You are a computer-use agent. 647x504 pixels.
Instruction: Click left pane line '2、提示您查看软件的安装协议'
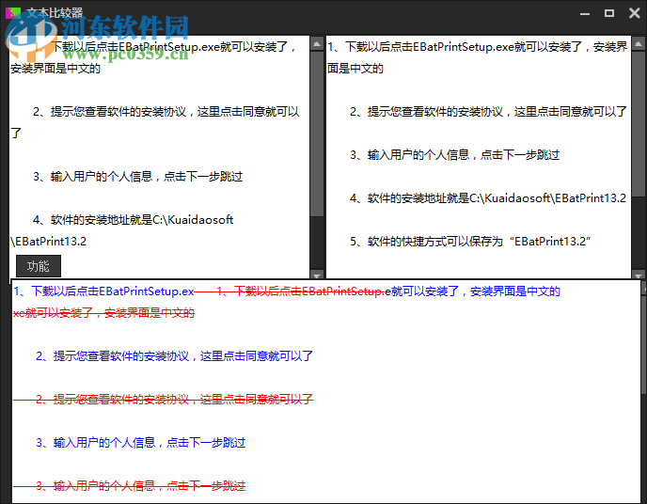(x=166, y=112)
